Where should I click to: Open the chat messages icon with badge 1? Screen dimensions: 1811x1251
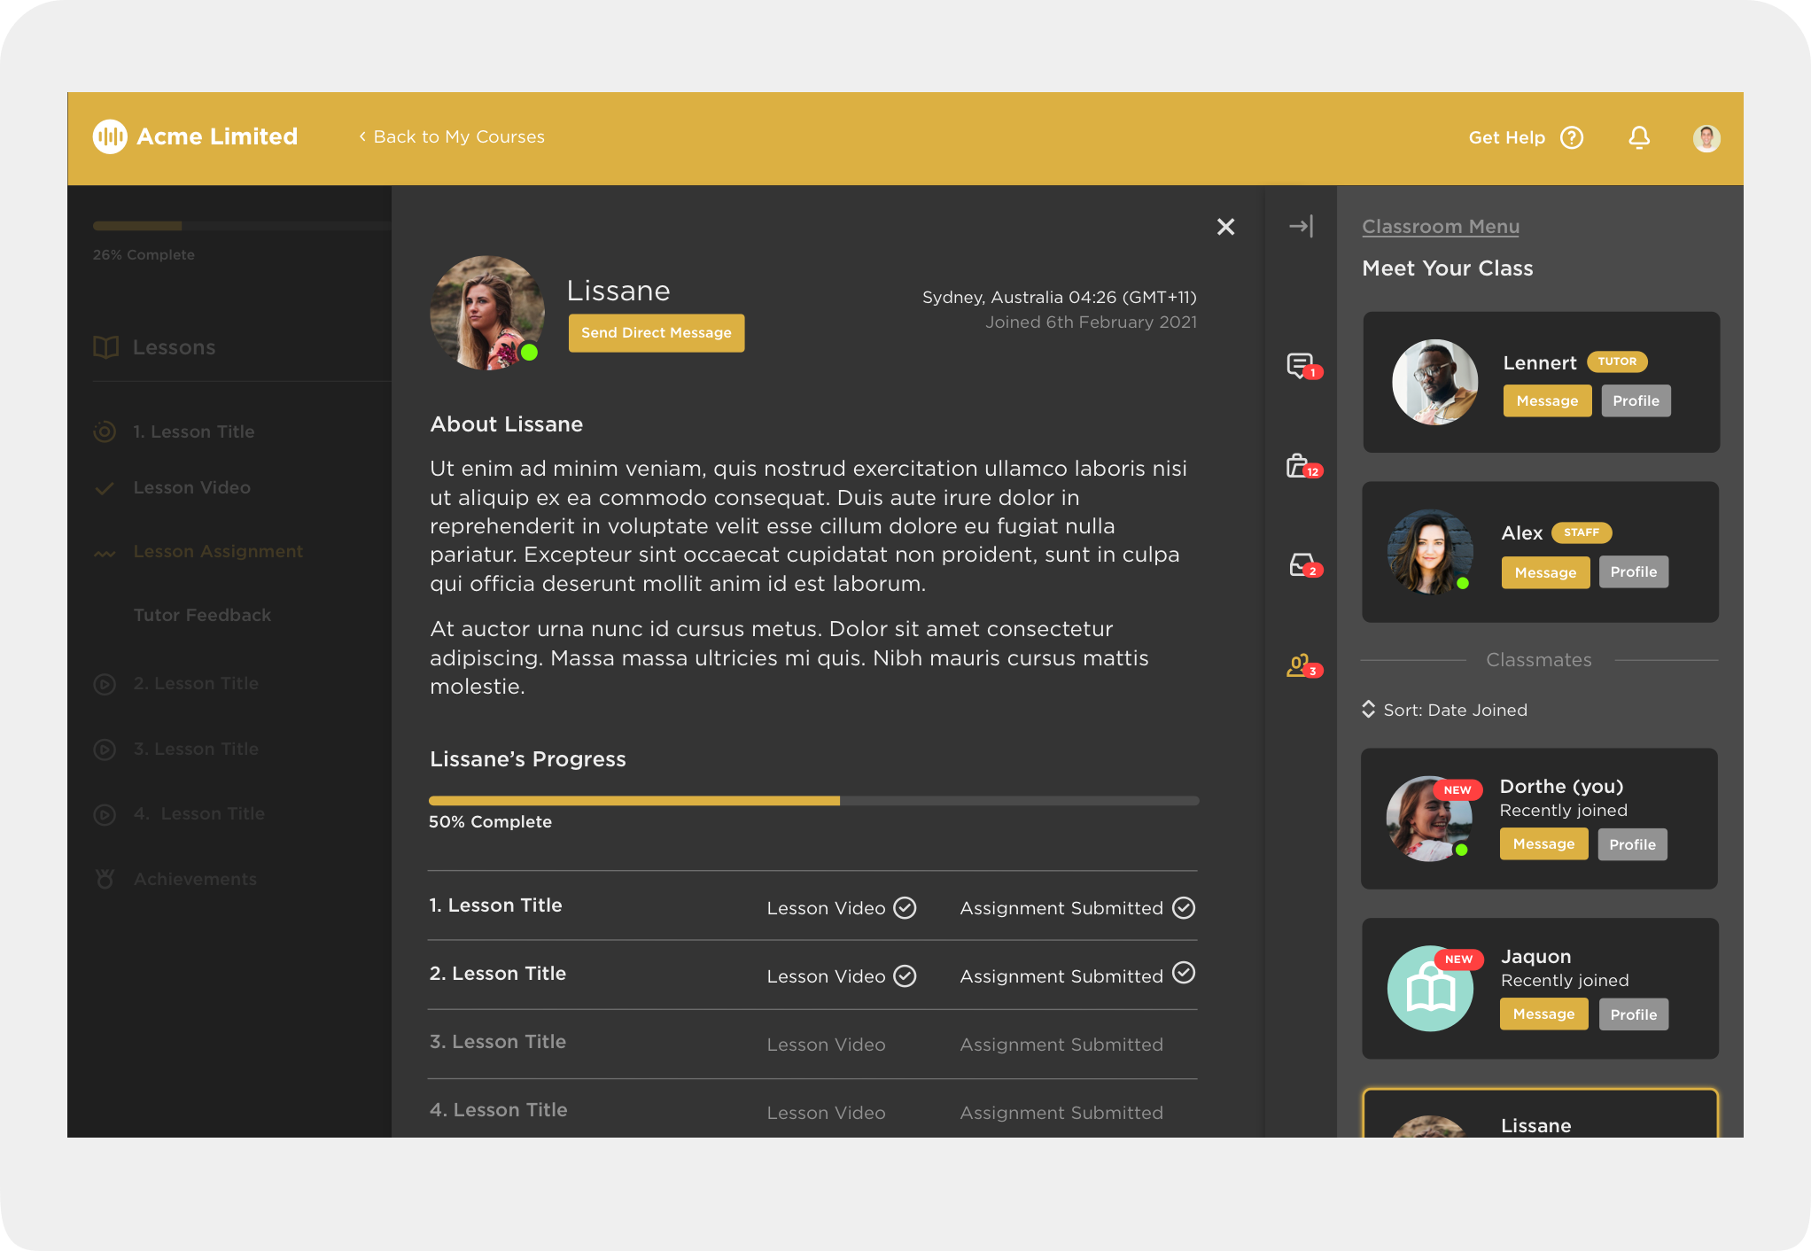tap(1301, 365)
